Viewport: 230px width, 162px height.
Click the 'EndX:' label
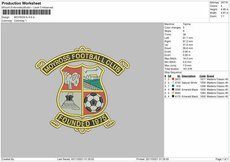(x=168, y=52)
